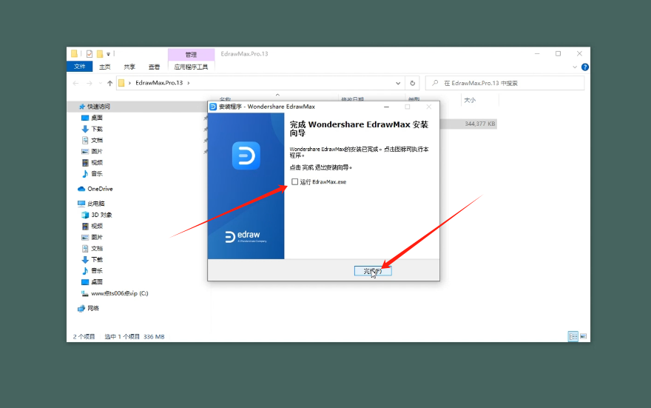The height and width of the screenshot is (408, 651).
Task: Expand the address bar history dropdown
Action: point(398,83)
